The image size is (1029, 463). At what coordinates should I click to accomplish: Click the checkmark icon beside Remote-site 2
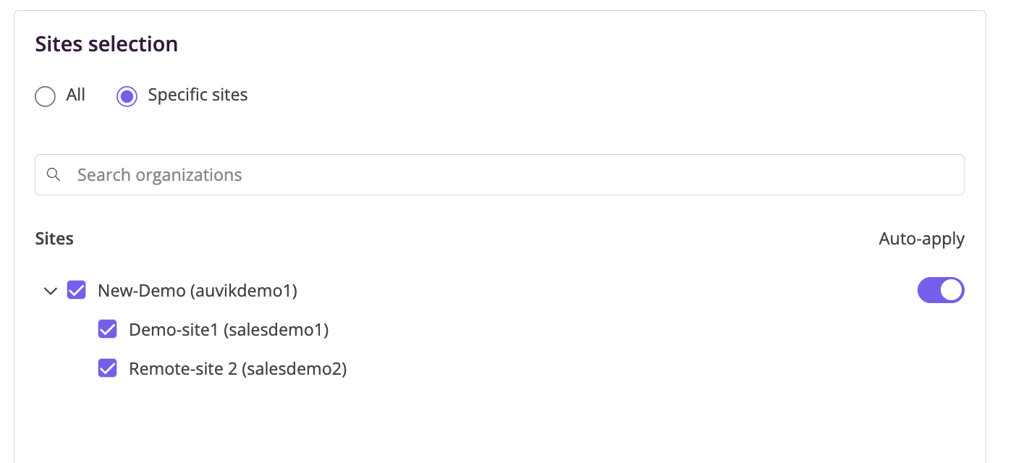click(x=107, y=368)
